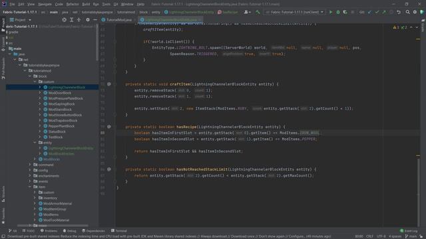The height and width of the screenshot is (239, 426).
Task: Collapse the custom folder under block
Action: click(35, 82)
